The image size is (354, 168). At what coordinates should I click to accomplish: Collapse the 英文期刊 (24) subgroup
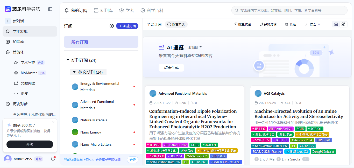74,72
